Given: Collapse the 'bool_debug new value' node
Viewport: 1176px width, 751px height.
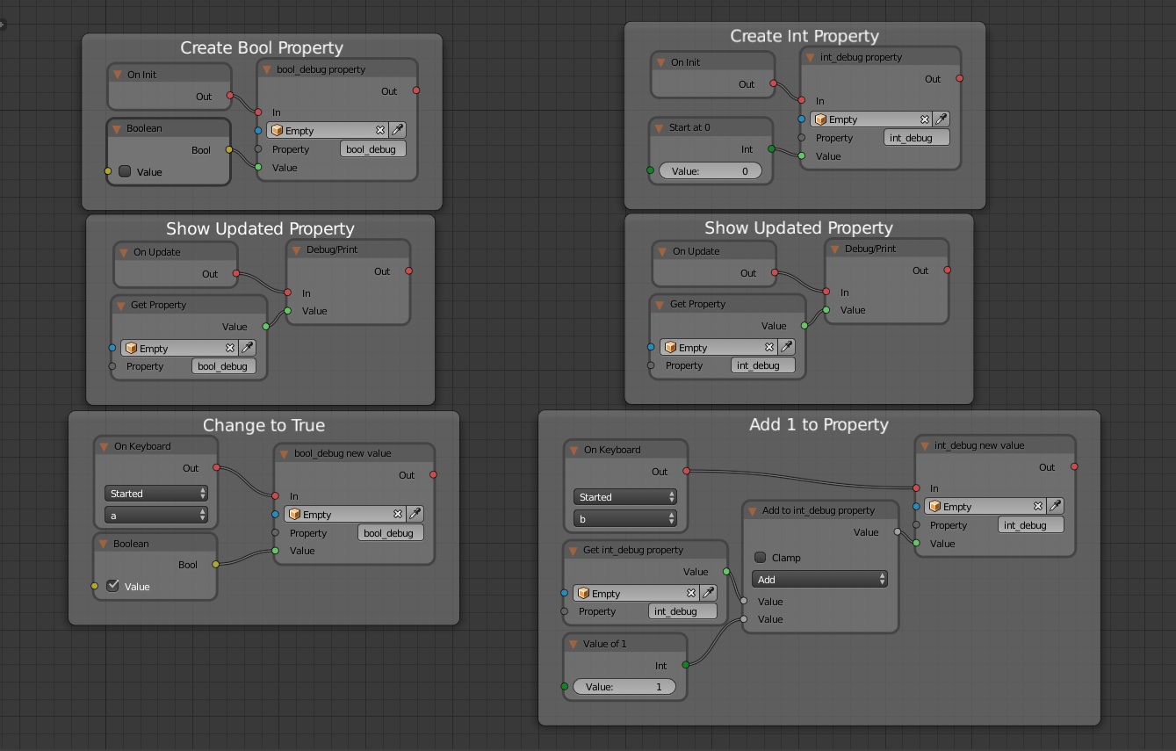Looking at the screenshot, I should [x=285, y=453].
